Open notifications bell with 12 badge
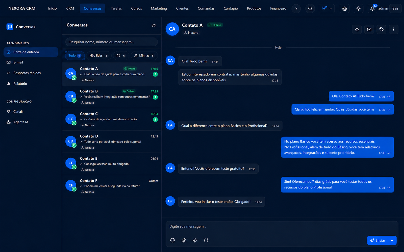404x252 pixels. (372, 9)
